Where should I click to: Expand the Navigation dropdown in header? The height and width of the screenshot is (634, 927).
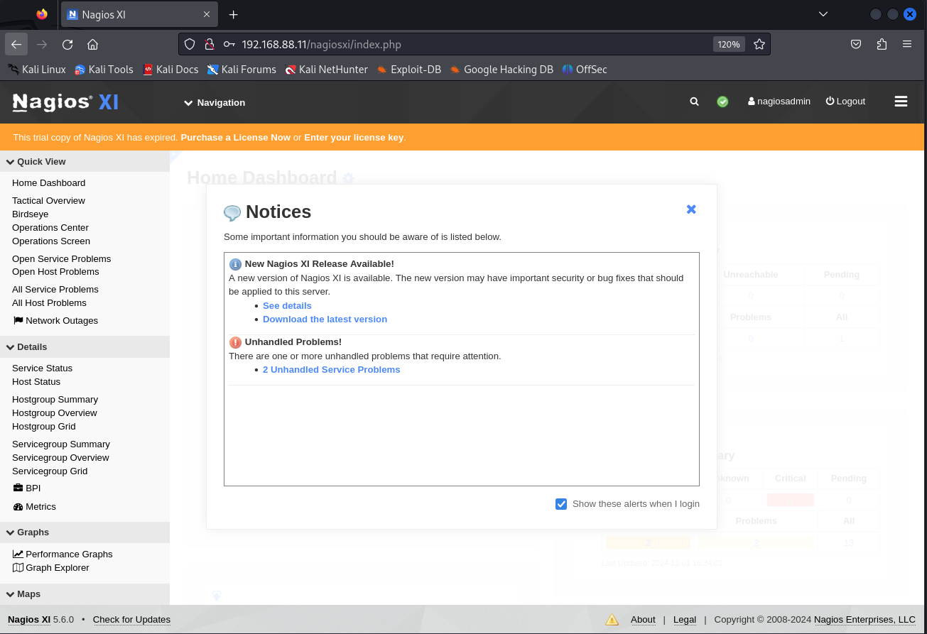[215, 102]
